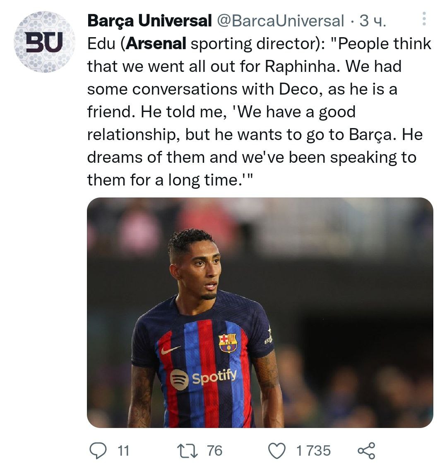Click the likes count 1 735
This screenshot has width=447, height=466.
tap(313, 450)
